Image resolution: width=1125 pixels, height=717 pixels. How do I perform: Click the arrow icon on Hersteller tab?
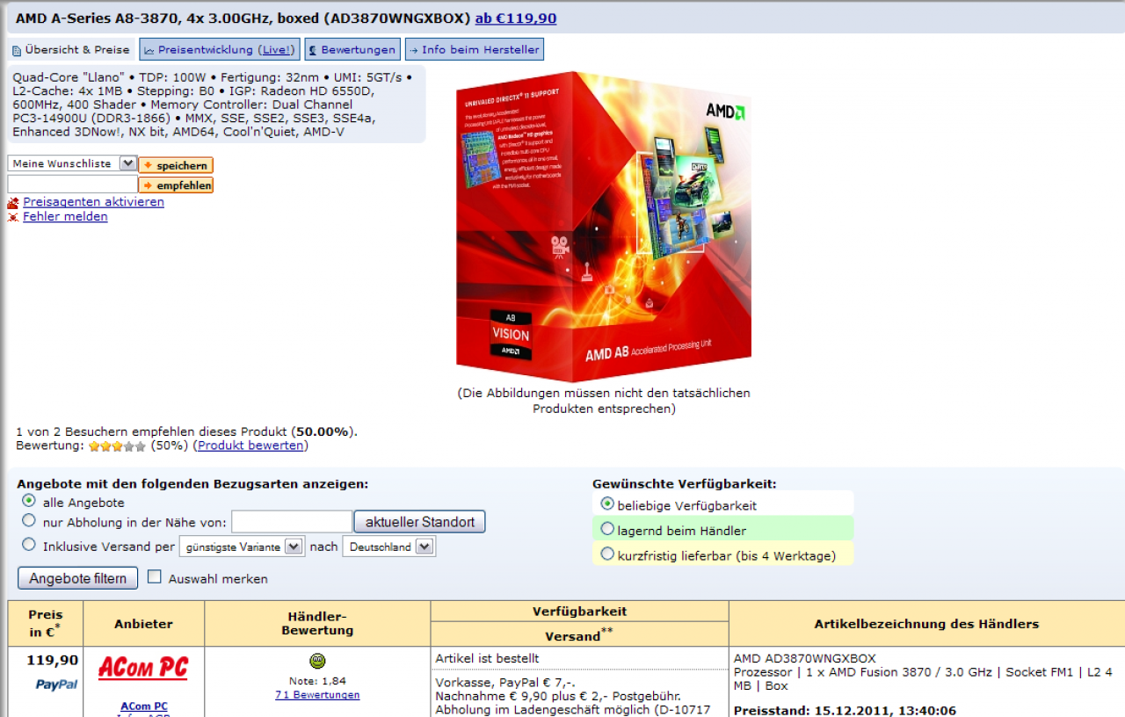[x=414, y=50]
